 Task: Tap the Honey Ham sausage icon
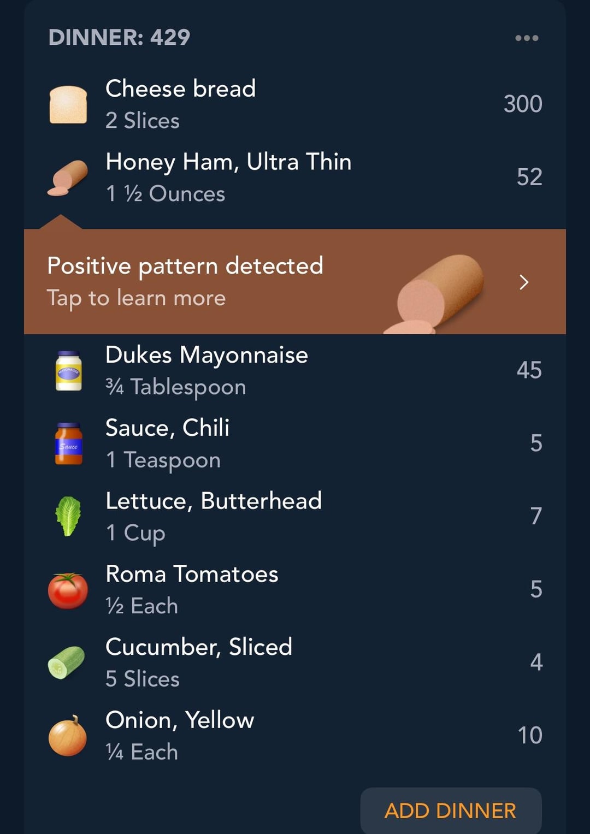click(68, 178)
